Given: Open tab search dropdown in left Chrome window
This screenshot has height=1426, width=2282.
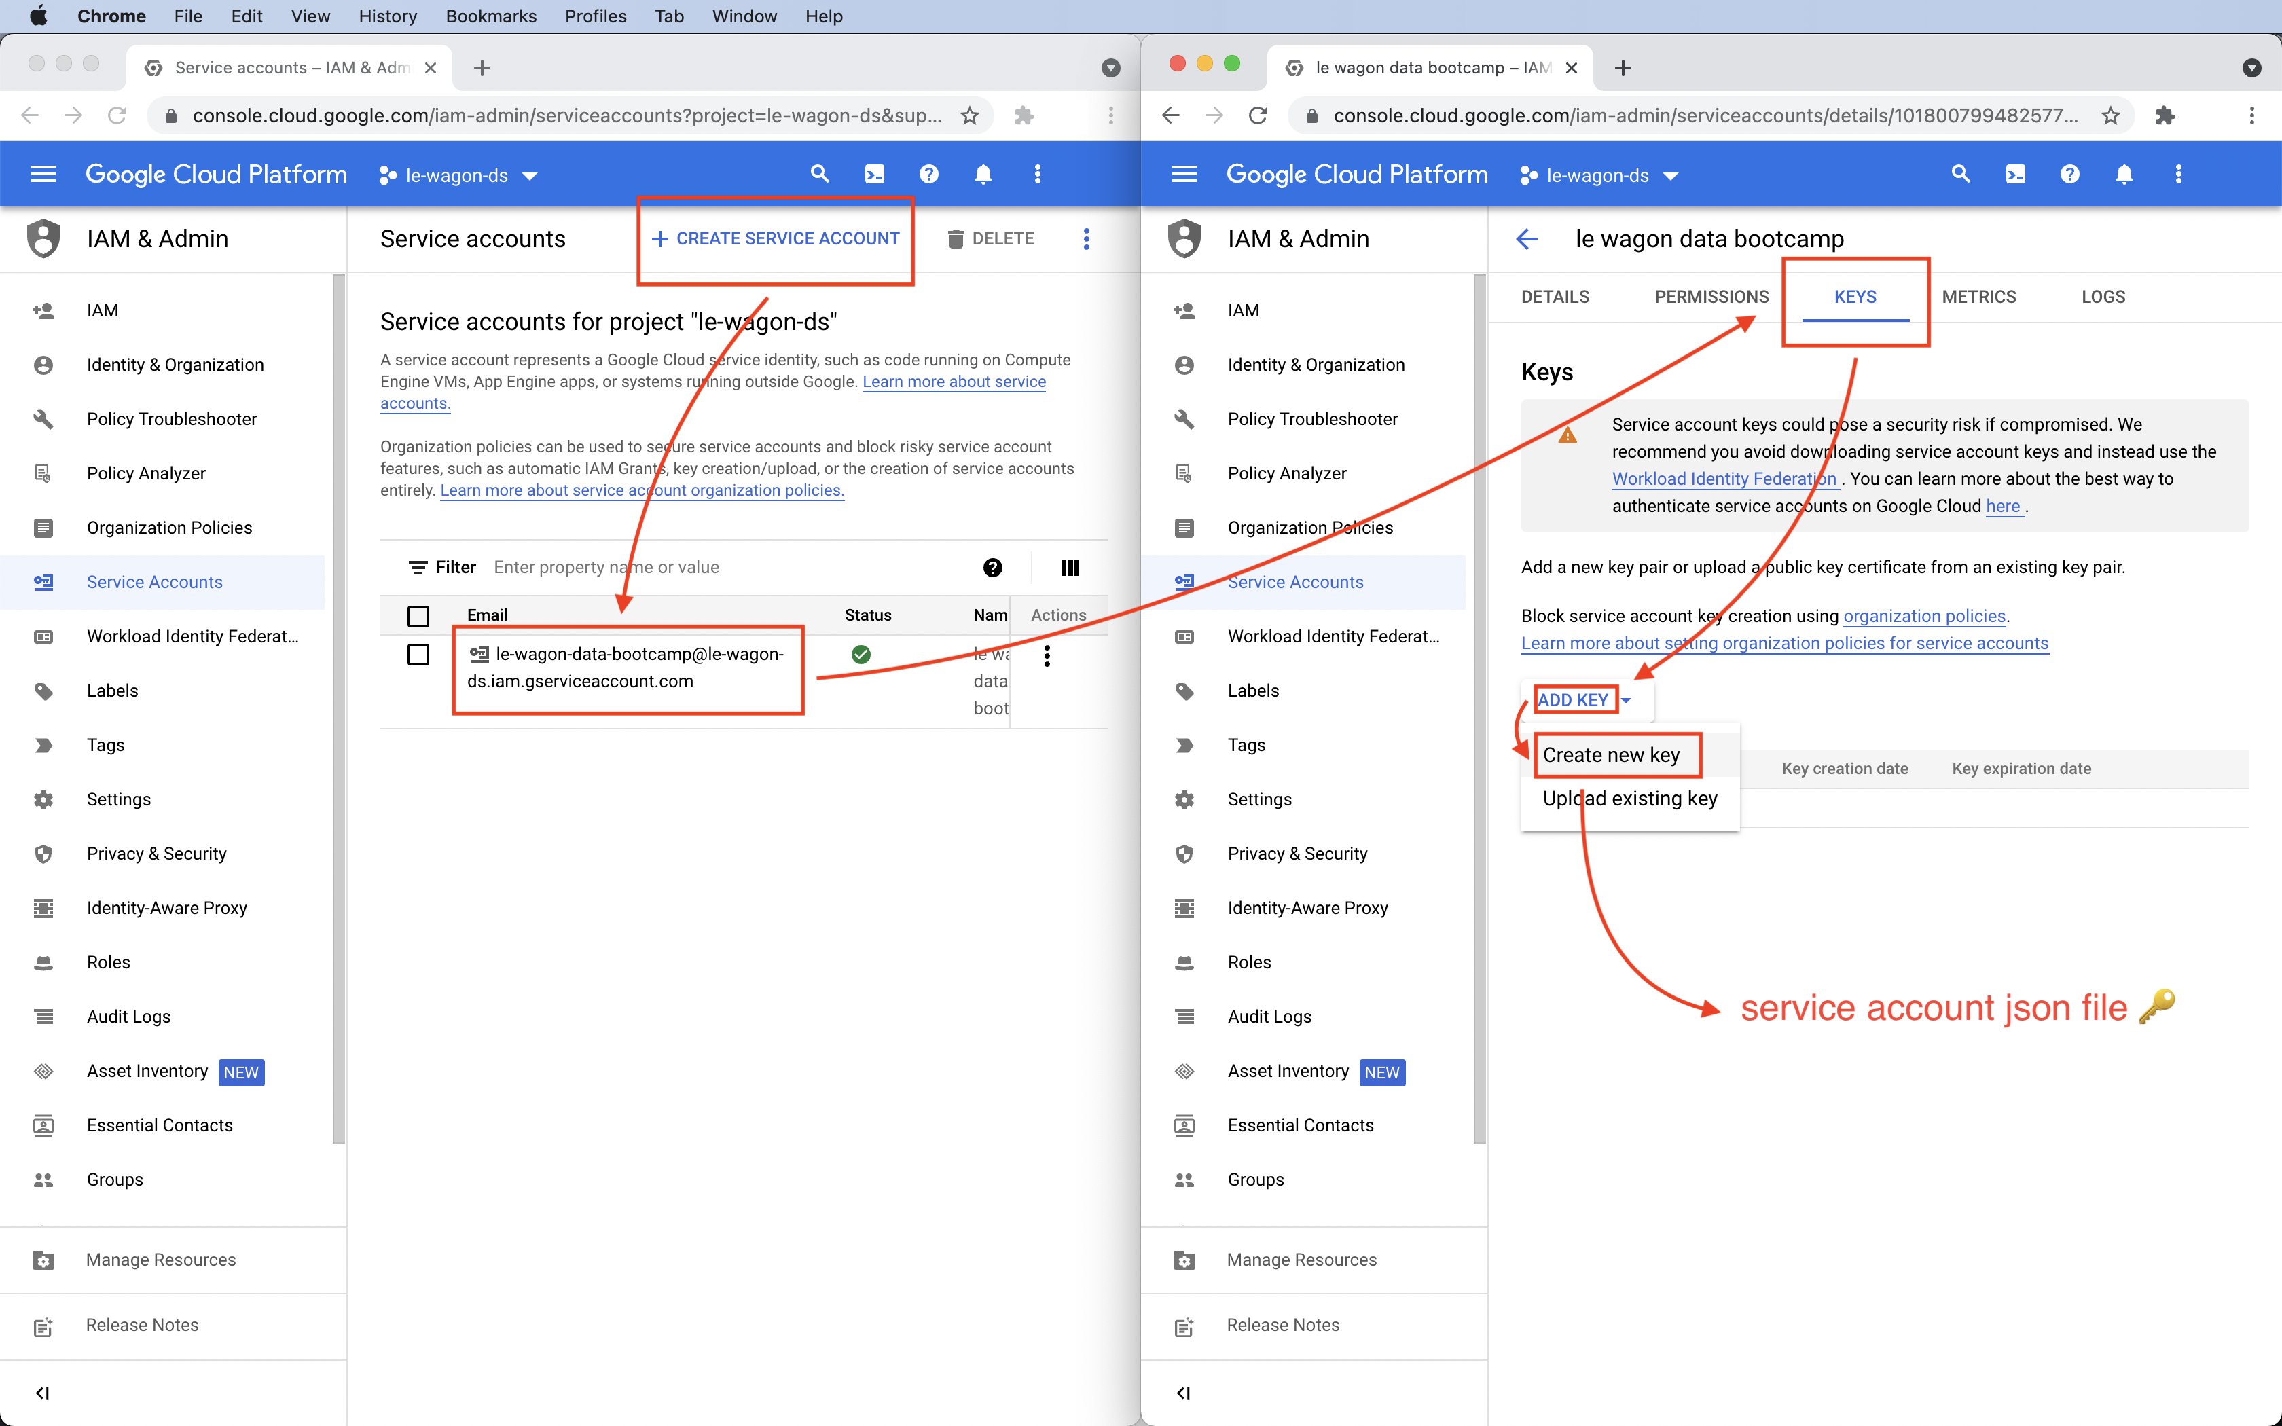Looking at the screenshot, I should point(1111,68).
